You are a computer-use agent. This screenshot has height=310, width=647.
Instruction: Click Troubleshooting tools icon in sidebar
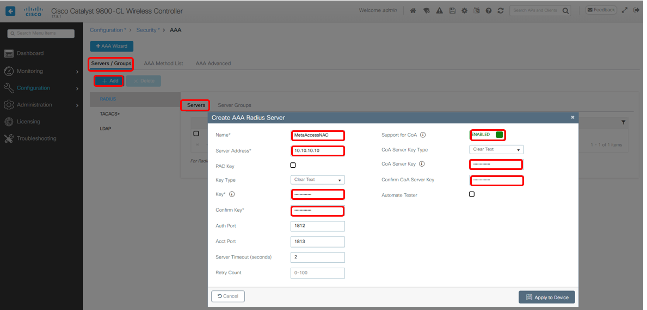coord(9,139)
